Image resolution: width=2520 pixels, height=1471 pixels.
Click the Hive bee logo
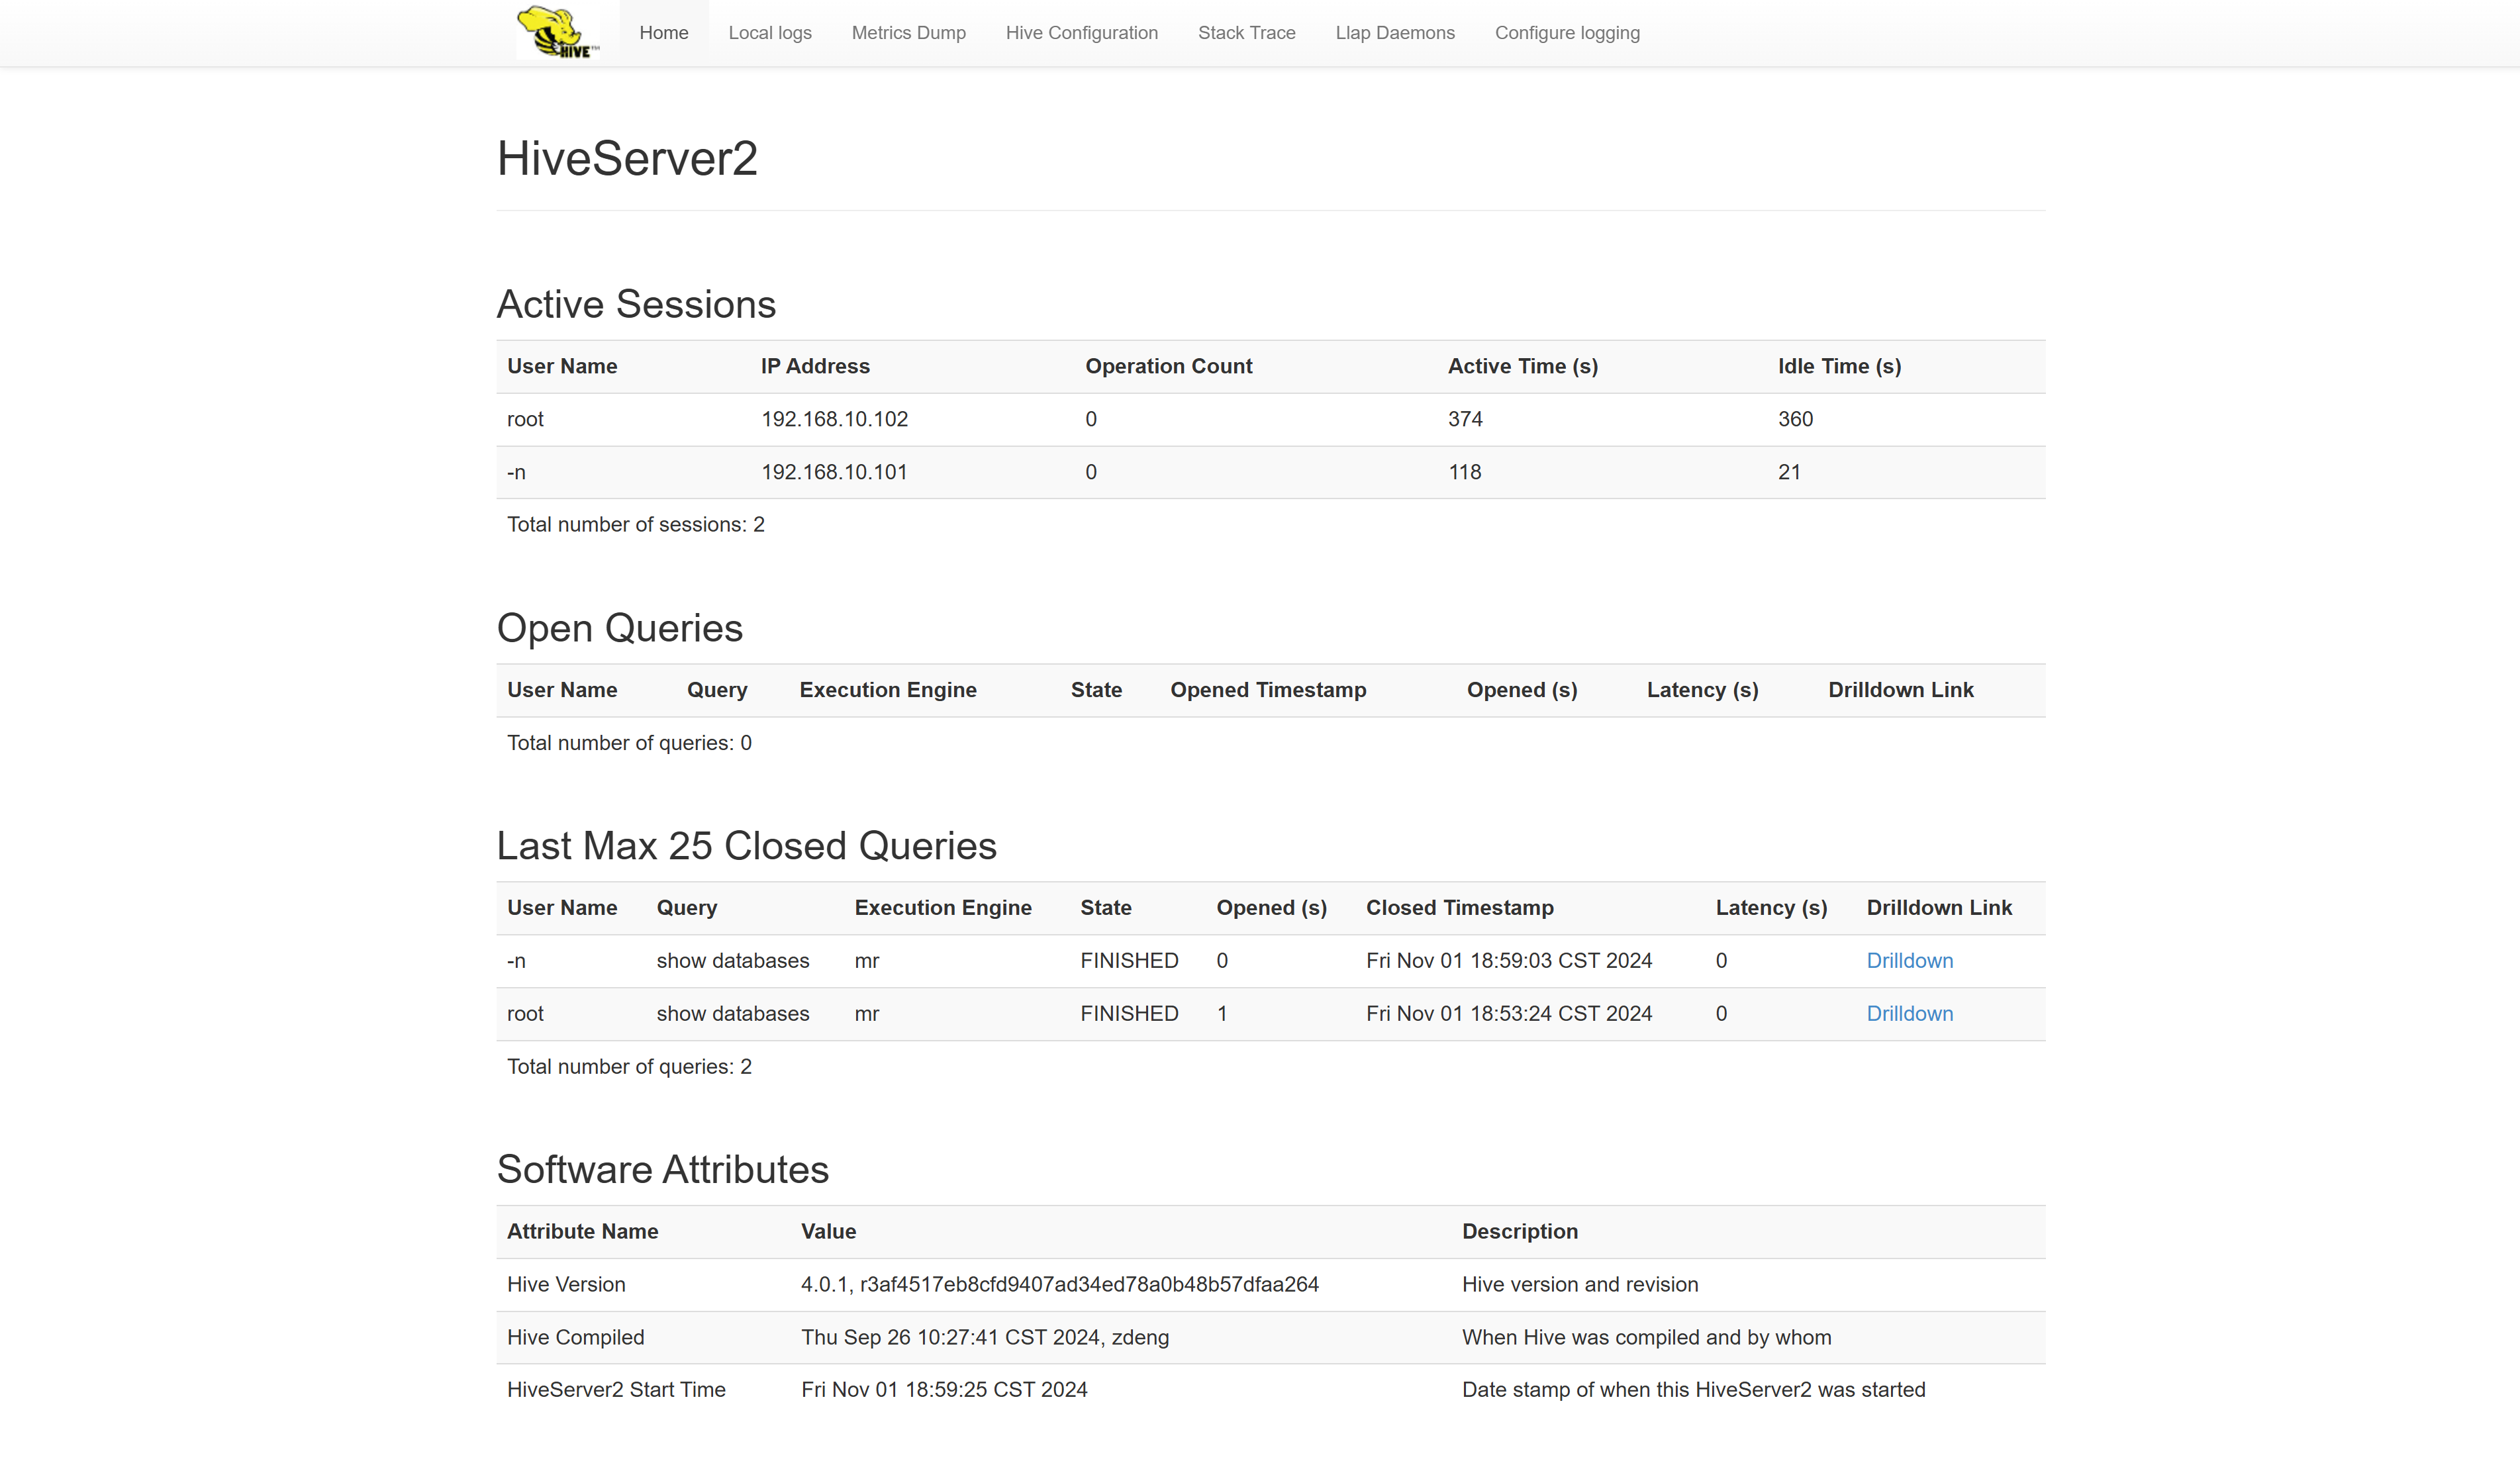(x=558, y=33)
